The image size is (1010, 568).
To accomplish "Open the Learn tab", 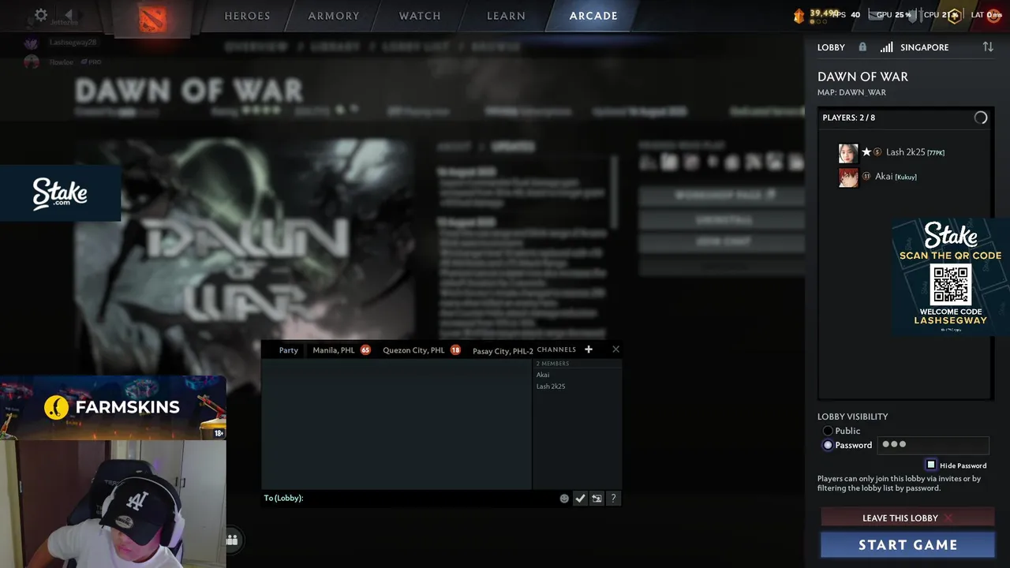I will point(506,16).
